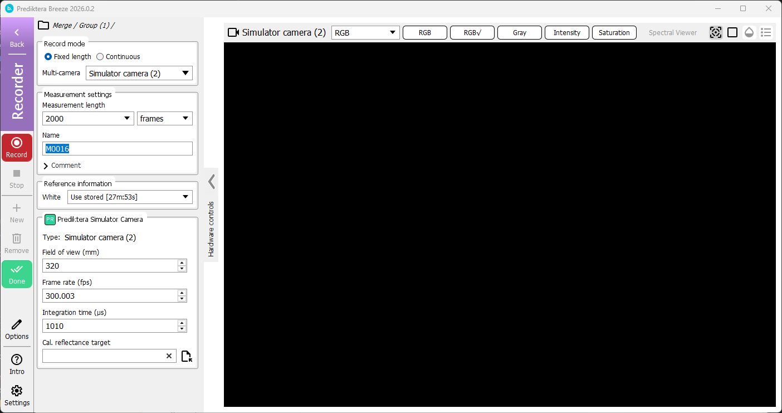Open the Multi-camera dropdown
This screenshot has width=782, height=413.
click(139, 73)
